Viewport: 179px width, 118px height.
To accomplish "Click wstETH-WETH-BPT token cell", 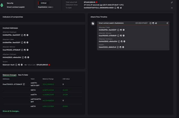I will [35, 84].
